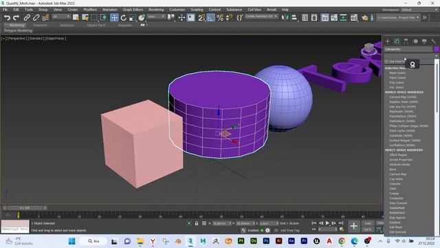Screen dimensions: 440x248
Task: Toggle the Snaps Toggle button
Action: tap(201, 18)
